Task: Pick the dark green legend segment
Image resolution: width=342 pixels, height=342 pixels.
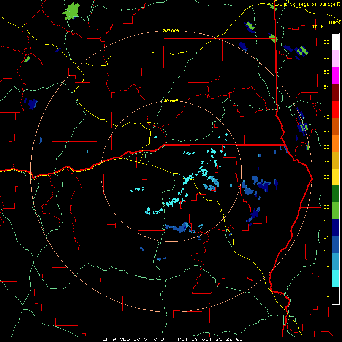Action: pyautogui.click(x=336, y=193)
